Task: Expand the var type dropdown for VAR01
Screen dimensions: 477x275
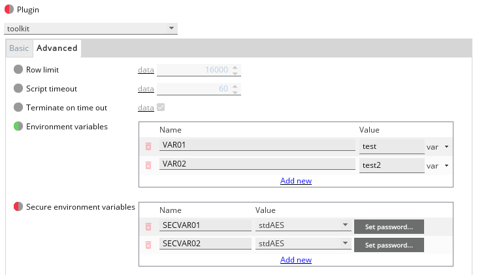Action: coord(438,146)
